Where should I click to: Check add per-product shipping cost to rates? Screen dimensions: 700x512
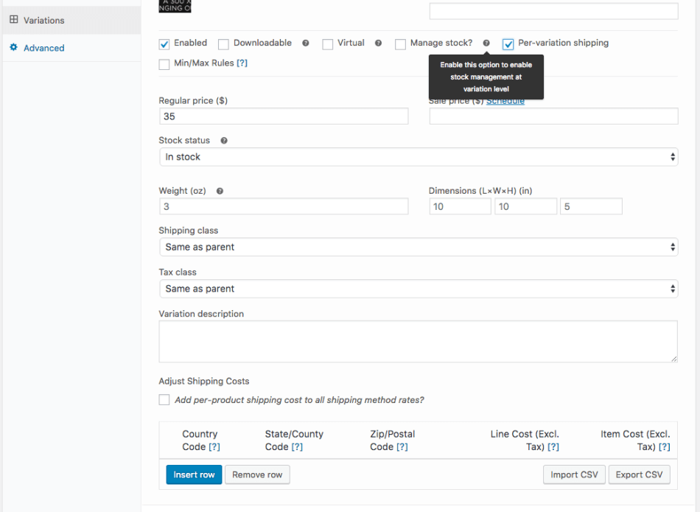click(164, 400)
